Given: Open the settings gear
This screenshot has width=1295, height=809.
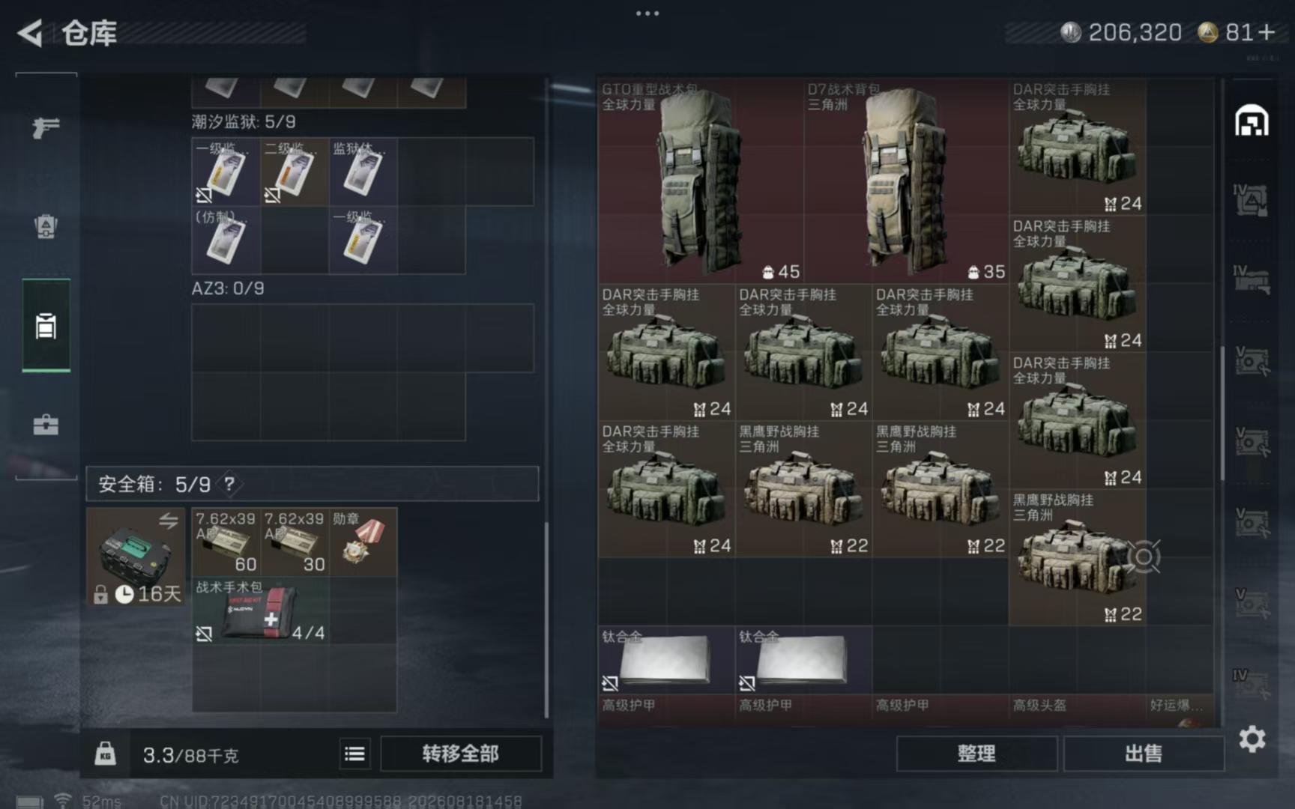Looking at the screenshot, I should (x=1252, y=739).
